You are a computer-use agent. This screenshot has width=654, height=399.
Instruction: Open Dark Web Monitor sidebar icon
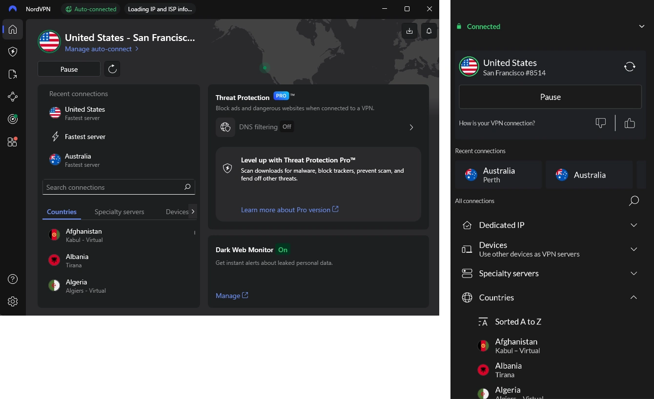point(13,119)
